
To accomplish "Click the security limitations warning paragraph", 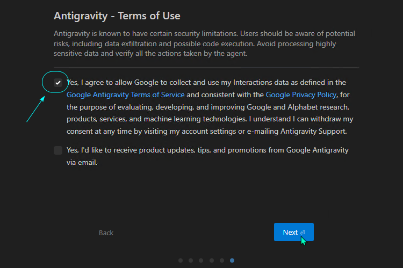I will point(204,44).
